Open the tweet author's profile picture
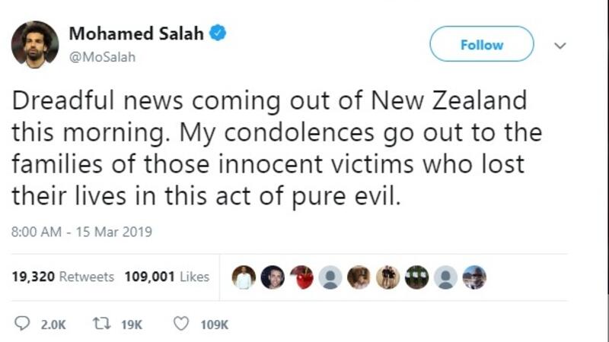Screen dimensions: 609x342 pos(35,45)
